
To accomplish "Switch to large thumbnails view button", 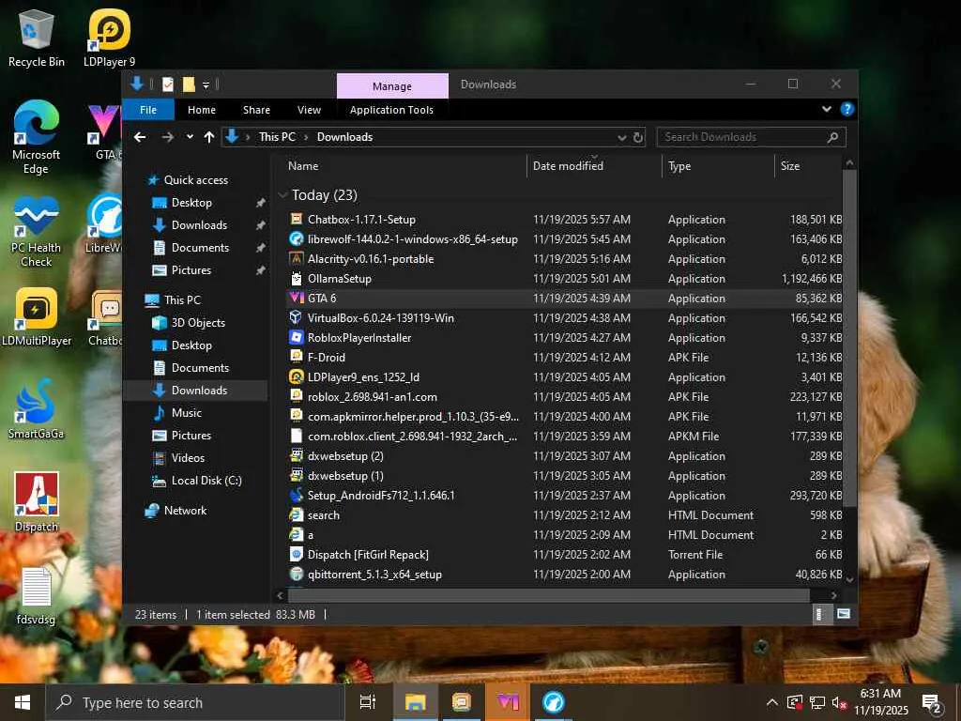I will click(844, 614).
